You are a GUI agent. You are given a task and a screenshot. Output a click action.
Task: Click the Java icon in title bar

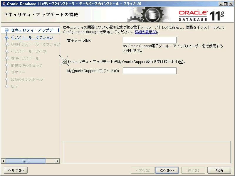(x=3, y=4)
